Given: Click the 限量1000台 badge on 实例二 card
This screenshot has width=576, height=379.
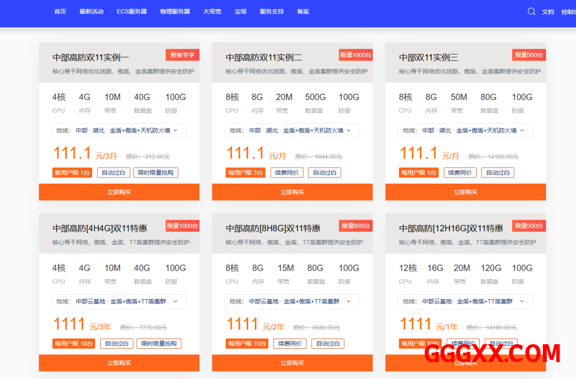Looking at the screenshot, I should coord(355,55).
